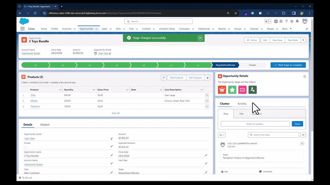Screen dimensions: 330x185
Task: Refresh the Chatter feed
Action: click(x=303, y=135)
